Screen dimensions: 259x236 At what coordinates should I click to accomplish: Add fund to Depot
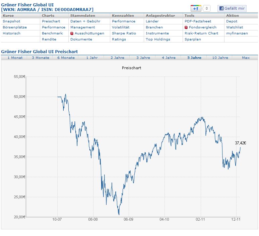tap(232, 21)
